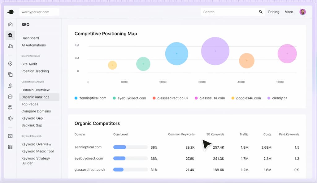Open Top Pages
Image resolution: width=317 pixels, height=183 pixels.
(30, 104)
